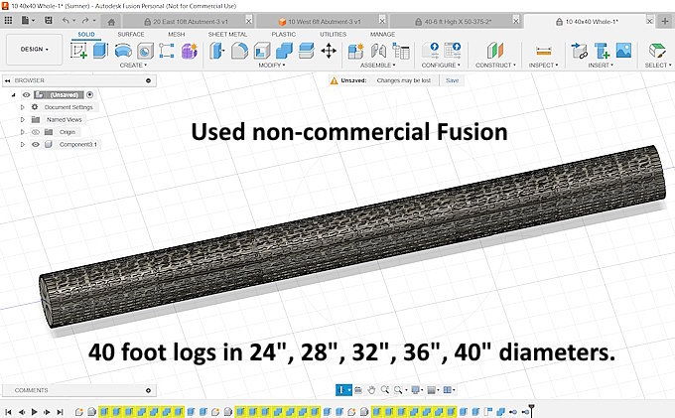Start Create Sketch tool
The height and width of the screenshot is (418, 675).
78,51
